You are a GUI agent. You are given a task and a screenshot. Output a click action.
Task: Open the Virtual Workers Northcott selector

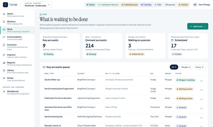pos(37,5)
